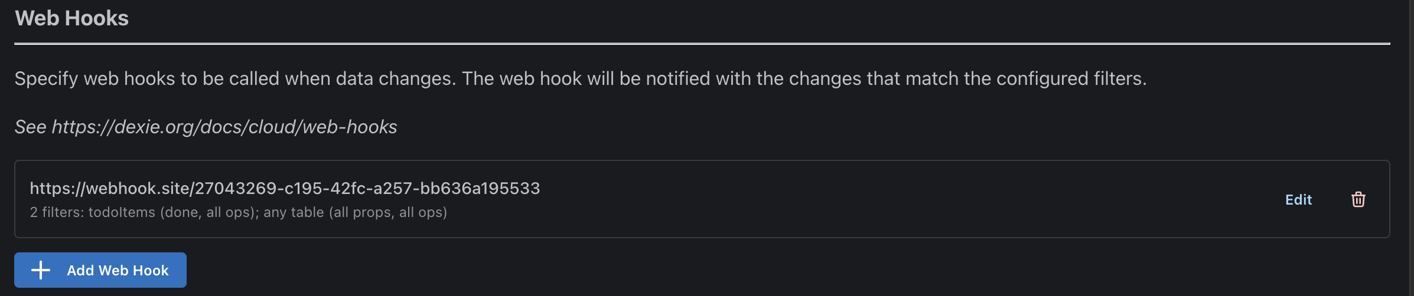The image size is (1414, 296).
Task: Click the dexie.org web-hooks docs URL
Action: pos(224,127)
